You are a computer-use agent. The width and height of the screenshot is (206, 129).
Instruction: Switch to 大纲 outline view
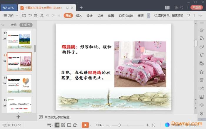pos(14,25)
